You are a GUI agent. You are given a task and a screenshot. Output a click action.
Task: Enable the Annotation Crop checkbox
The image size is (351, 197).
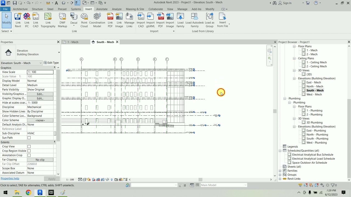(29, 155)
